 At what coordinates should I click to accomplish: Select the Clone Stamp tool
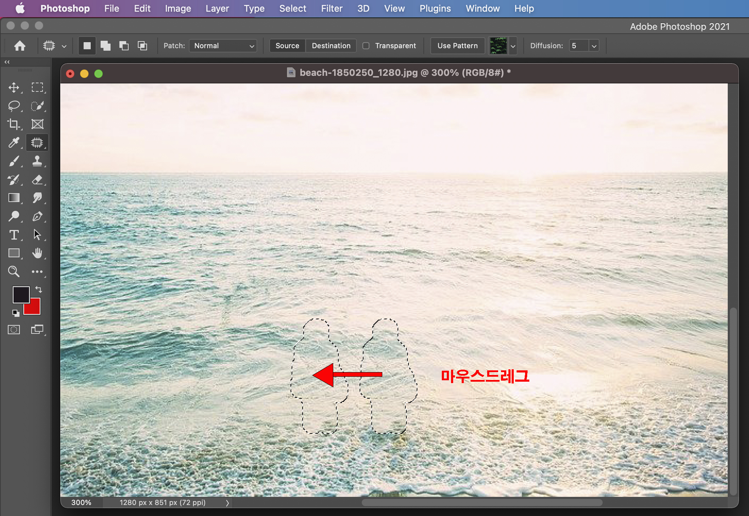pyautogui.click(x=37, y=161)
